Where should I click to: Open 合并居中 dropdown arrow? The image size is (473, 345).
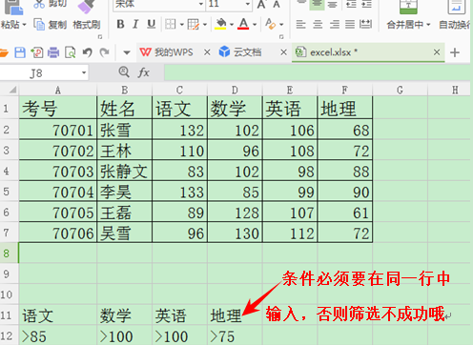click(428, 25)
